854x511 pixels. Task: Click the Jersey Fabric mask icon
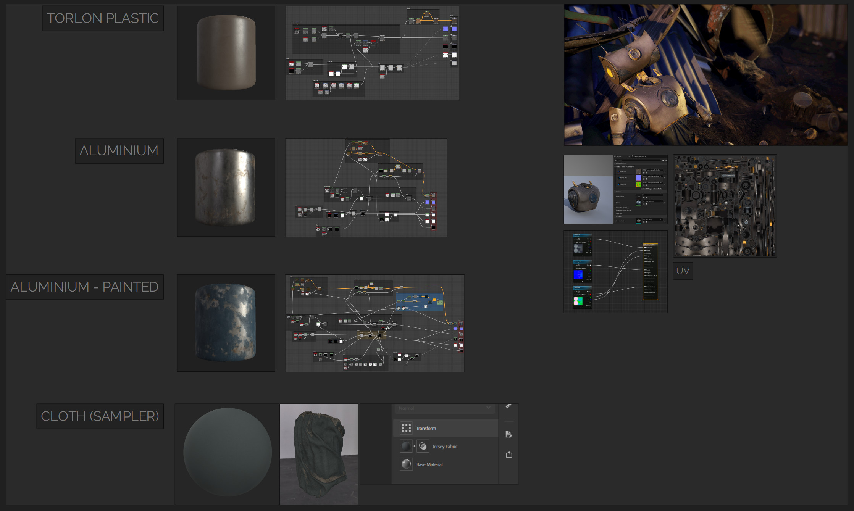click(x=423, y=446)
